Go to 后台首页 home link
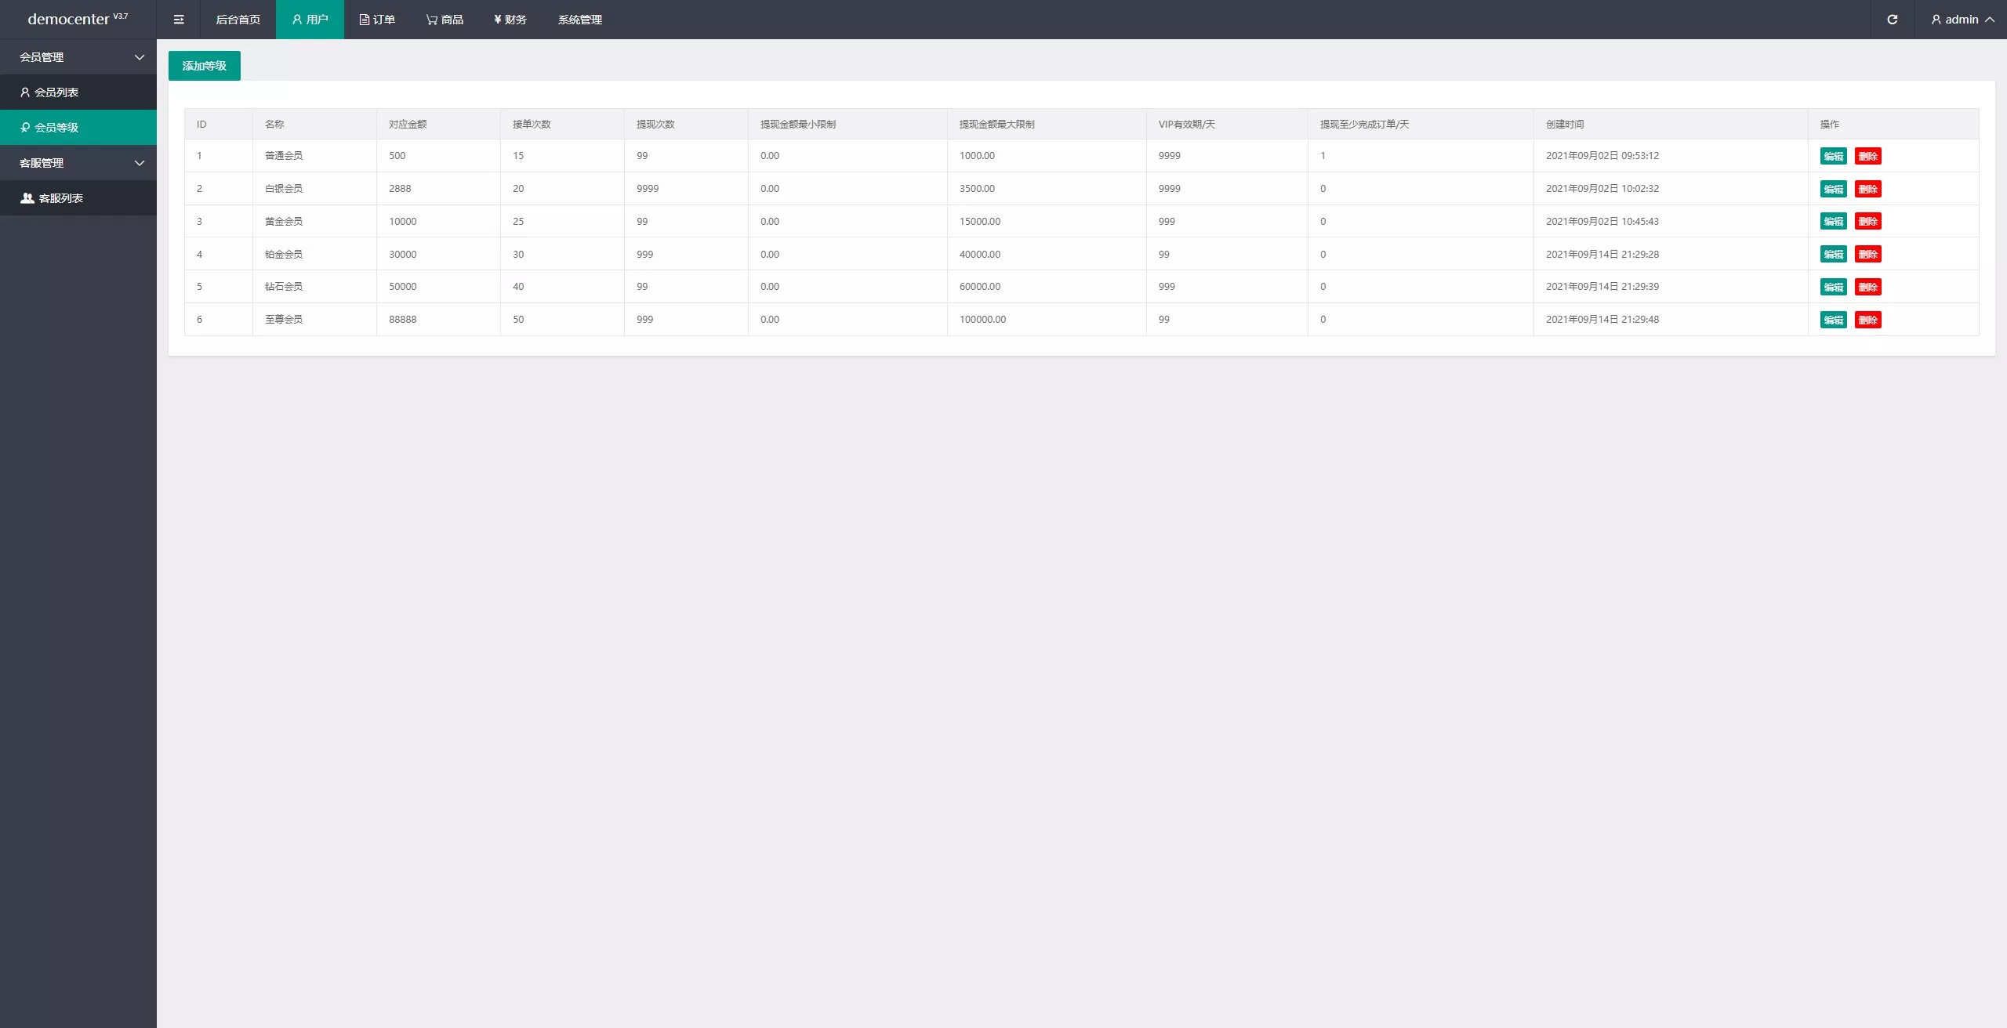This screenshot has height=1028, width=2007. click(x=238, y=20)
